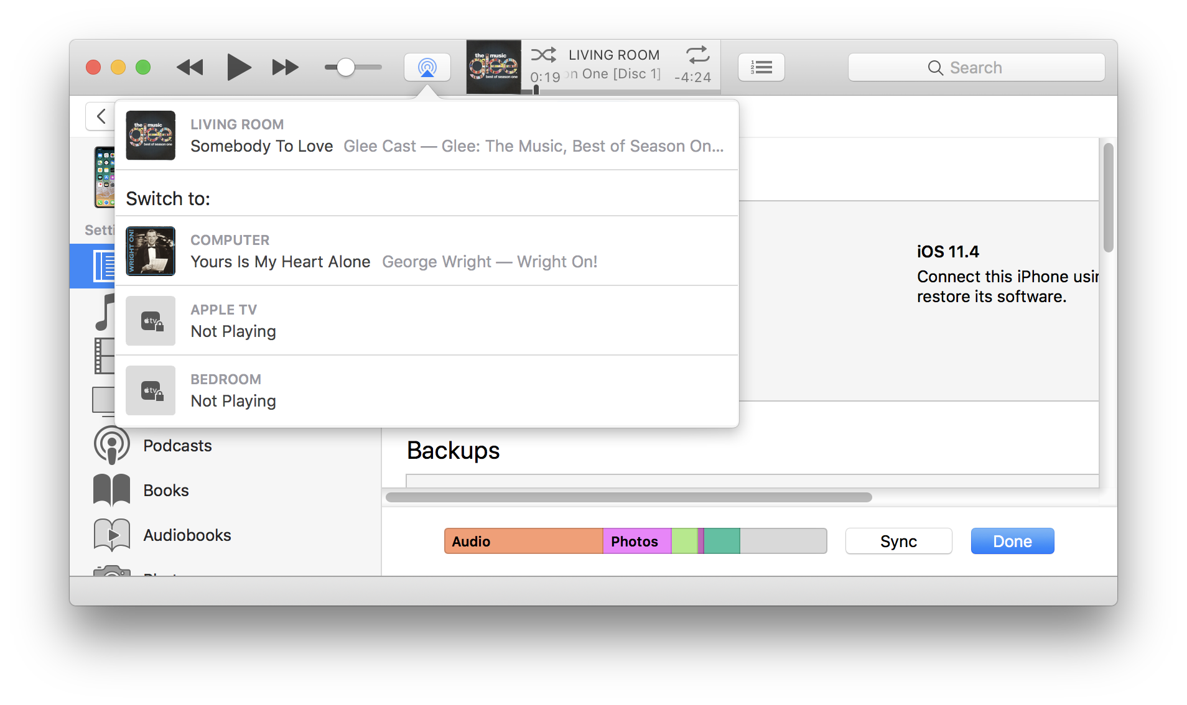Go back with the chevron button
Screen dimensions: 1187x705
pyautogui.click(x=101, y=116)
